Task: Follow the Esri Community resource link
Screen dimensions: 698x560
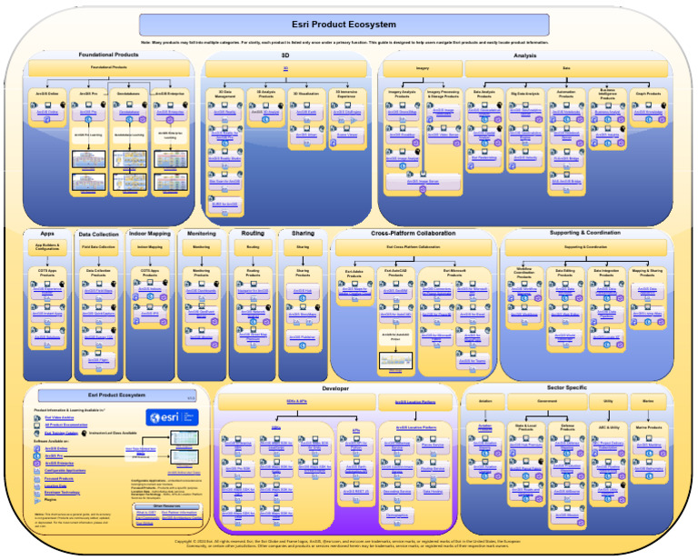Action: coord(147,518)
